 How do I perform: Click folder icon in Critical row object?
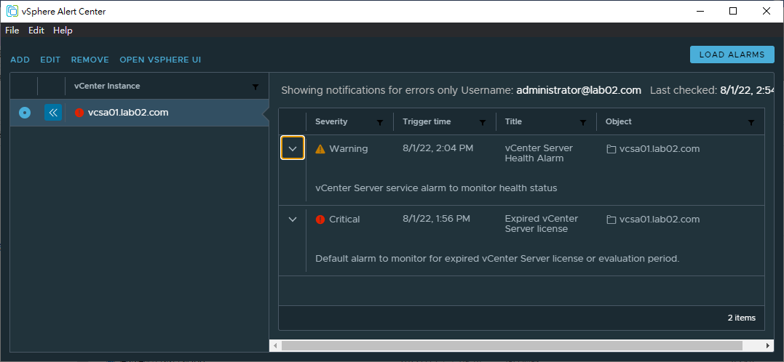[611, 220]
